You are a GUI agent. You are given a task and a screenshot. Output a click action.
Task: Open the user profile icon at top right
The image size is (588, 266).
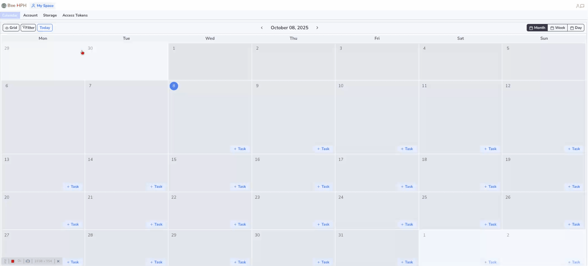click(x=577, y=6)
